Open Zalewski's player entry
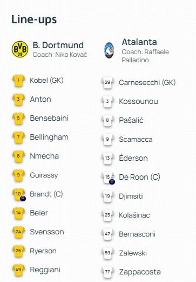This screenshot has width=196, height=282. [133, 253]
